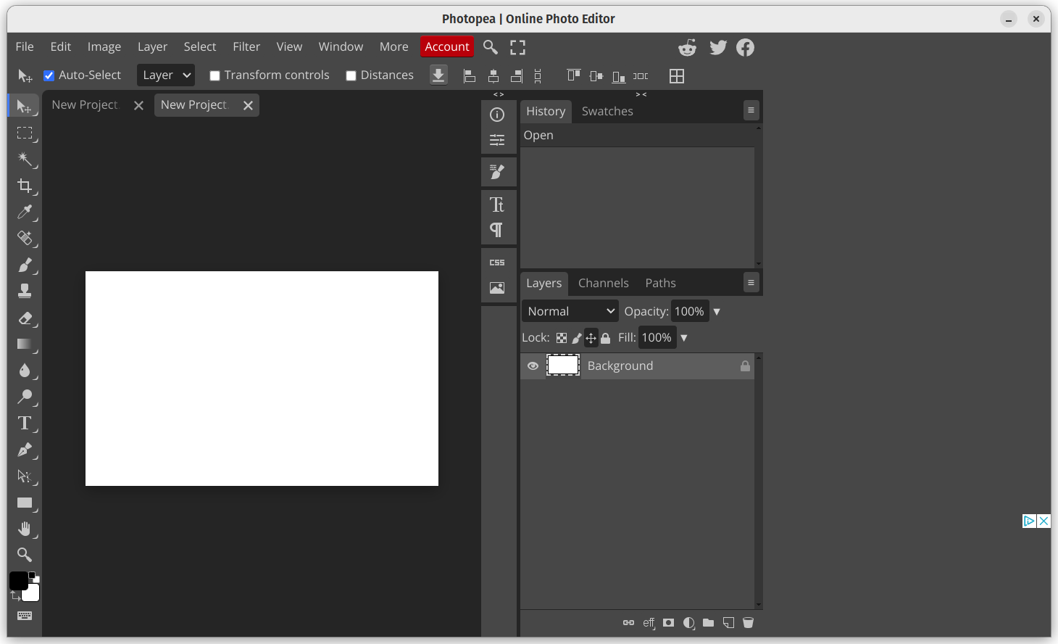Click the search magnifier in menu bar
The image size is (1058, 644).
tap(491, 47)
